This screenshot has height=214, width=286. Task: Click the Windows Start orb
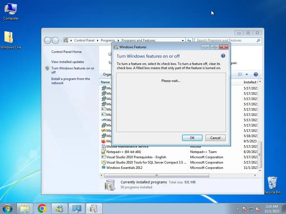coord(8,208)
